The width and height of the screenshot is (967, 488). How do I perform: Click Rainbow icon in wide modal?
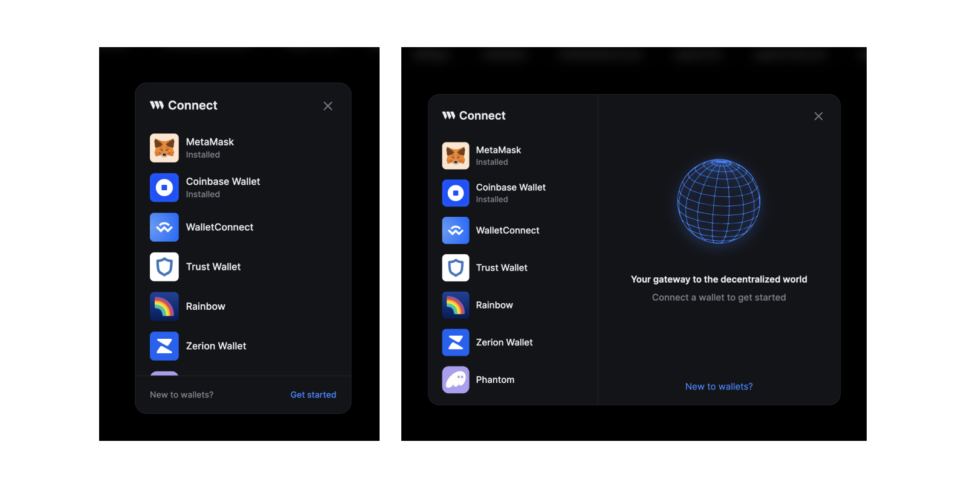pos(456,305)
